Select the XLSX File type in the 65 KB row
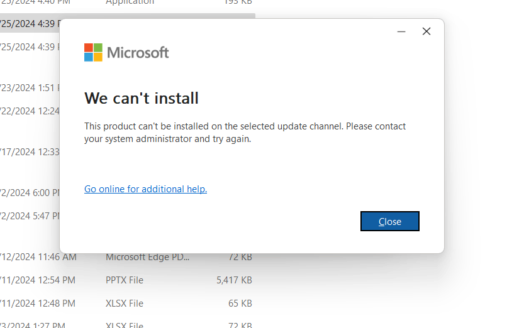Screen dimensions: 524x328 click(125, 303)
